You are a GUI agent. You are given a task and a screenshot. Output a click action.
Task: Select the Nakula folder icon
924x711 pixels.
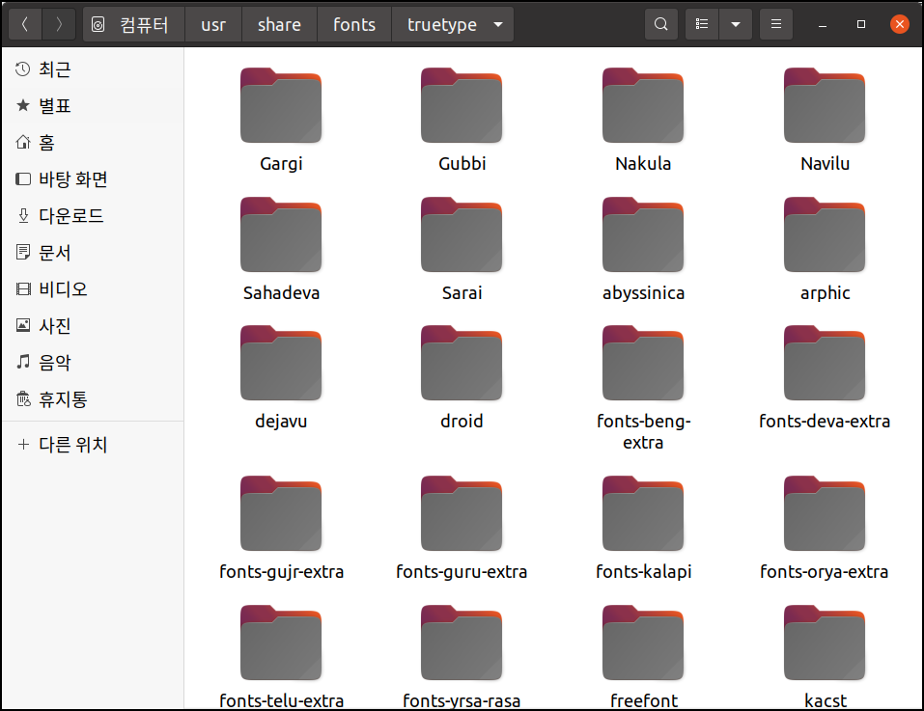tap(643, 105)
